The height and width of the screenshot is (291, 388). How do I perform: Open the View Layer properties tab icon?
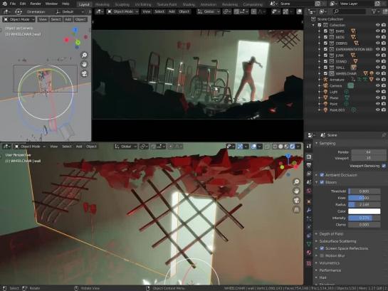pyautogui.click(x=309, y=174)
